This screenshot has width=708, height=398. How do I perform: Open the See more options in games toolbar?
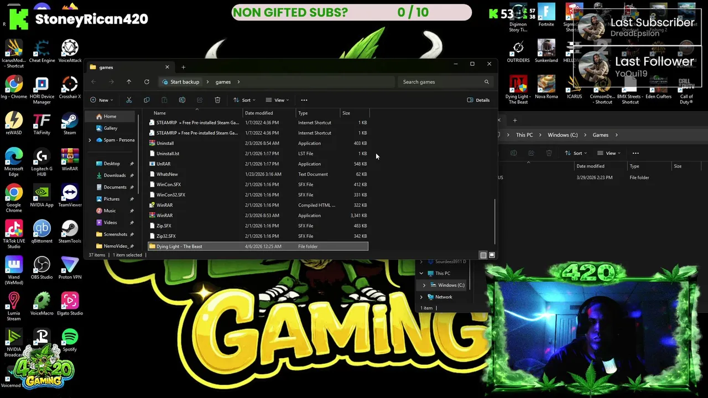pyautogui.click(x=304, y=100)
